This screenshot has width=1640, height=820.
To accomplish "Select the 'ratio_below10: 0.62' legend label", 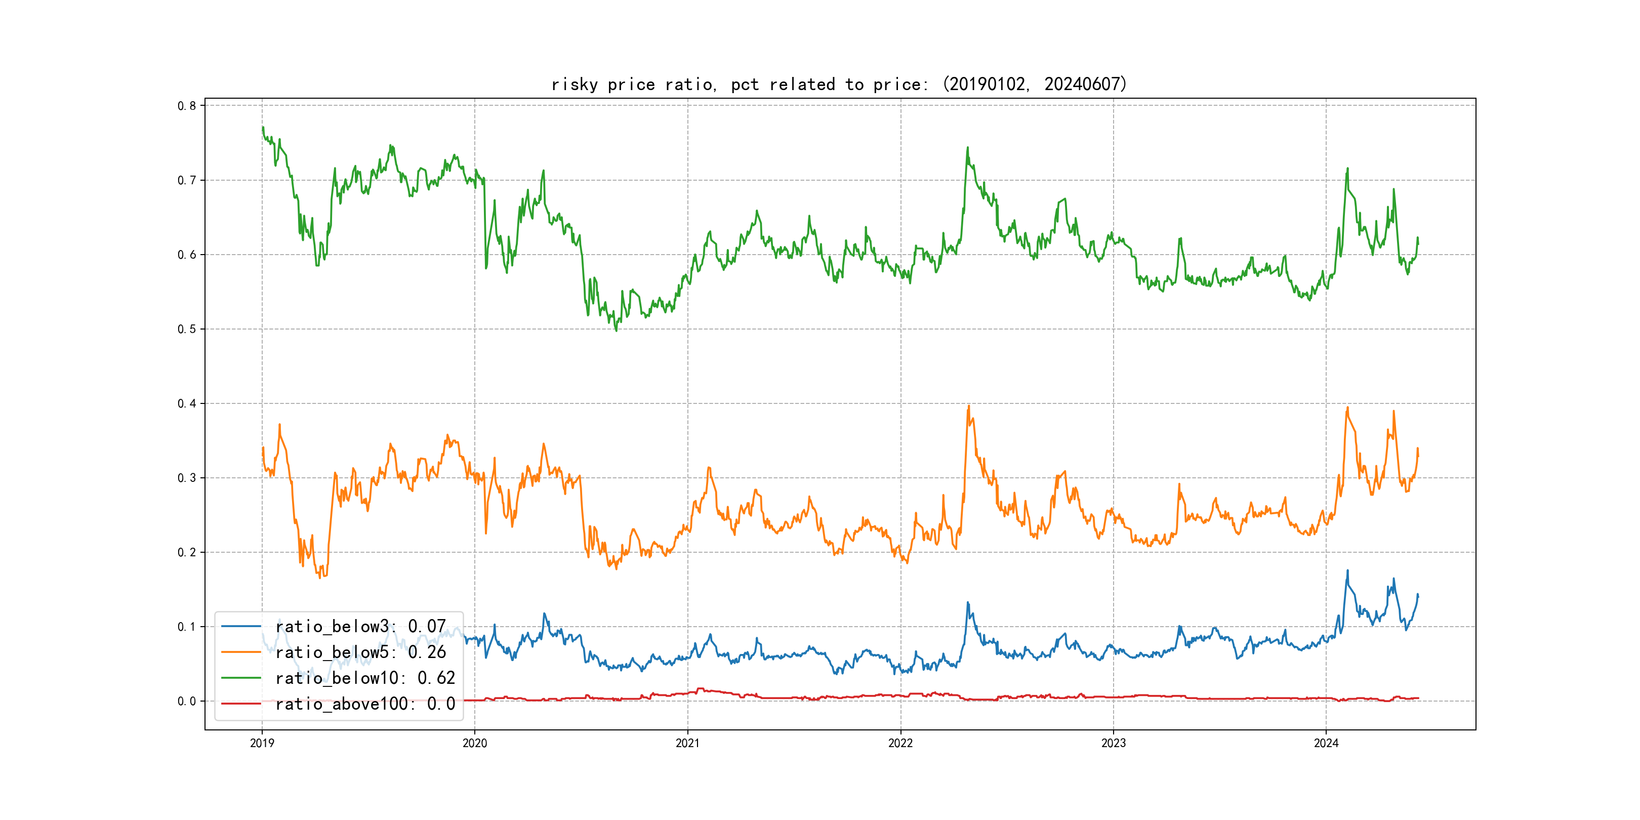I will click(x=365, y=678).
